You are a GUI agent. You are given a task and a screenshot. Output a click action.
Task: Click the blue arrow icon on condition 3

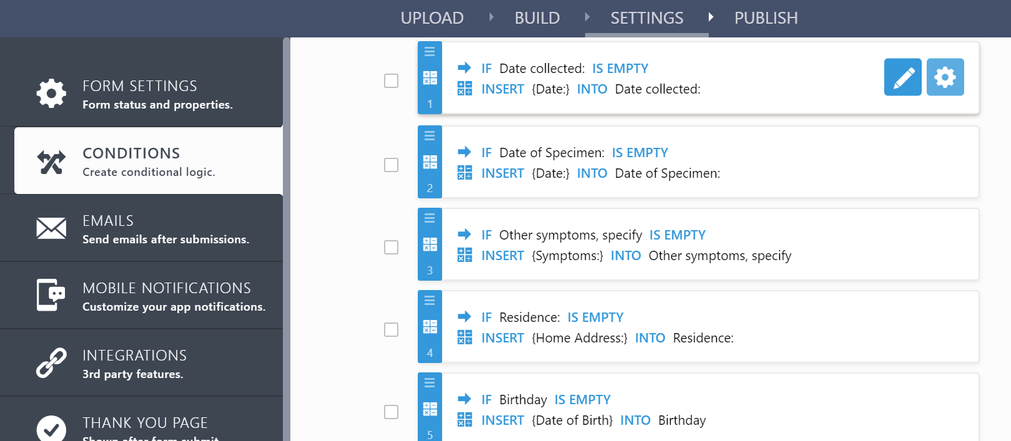click(x=465, y=235)
